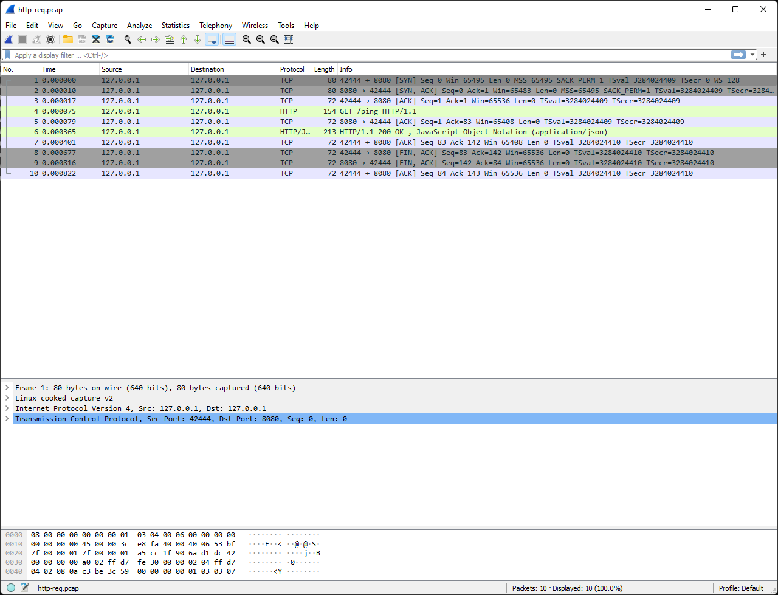Expand Internet Protocol Version 4 details
The width and height of the screenshot is (778, 595).
7,408
